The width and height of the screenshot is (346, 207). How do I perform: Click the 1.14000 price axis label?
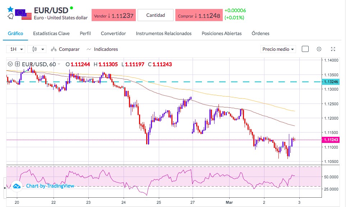331,60
